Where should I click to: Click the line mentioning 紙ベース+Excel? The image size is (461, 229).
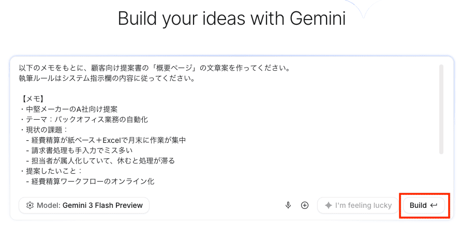[106, 140]
